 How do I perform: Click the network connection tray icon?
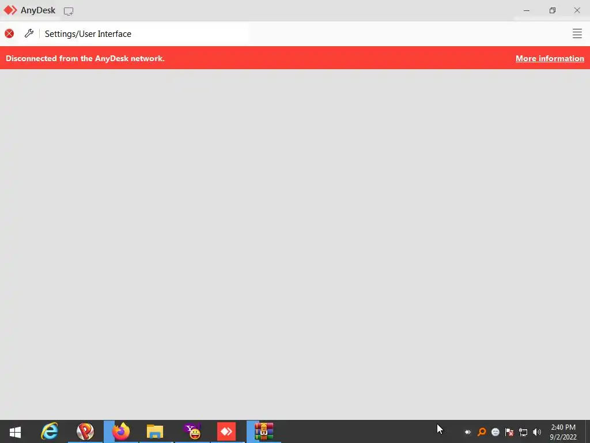pos(523,432)
